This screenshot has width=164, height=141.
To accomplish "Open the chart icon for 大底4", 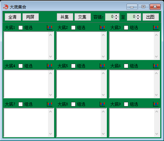I will tap(50, 66).
